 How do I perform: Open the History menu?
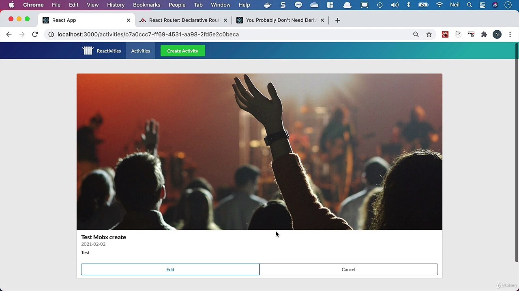tap(116, 5)
